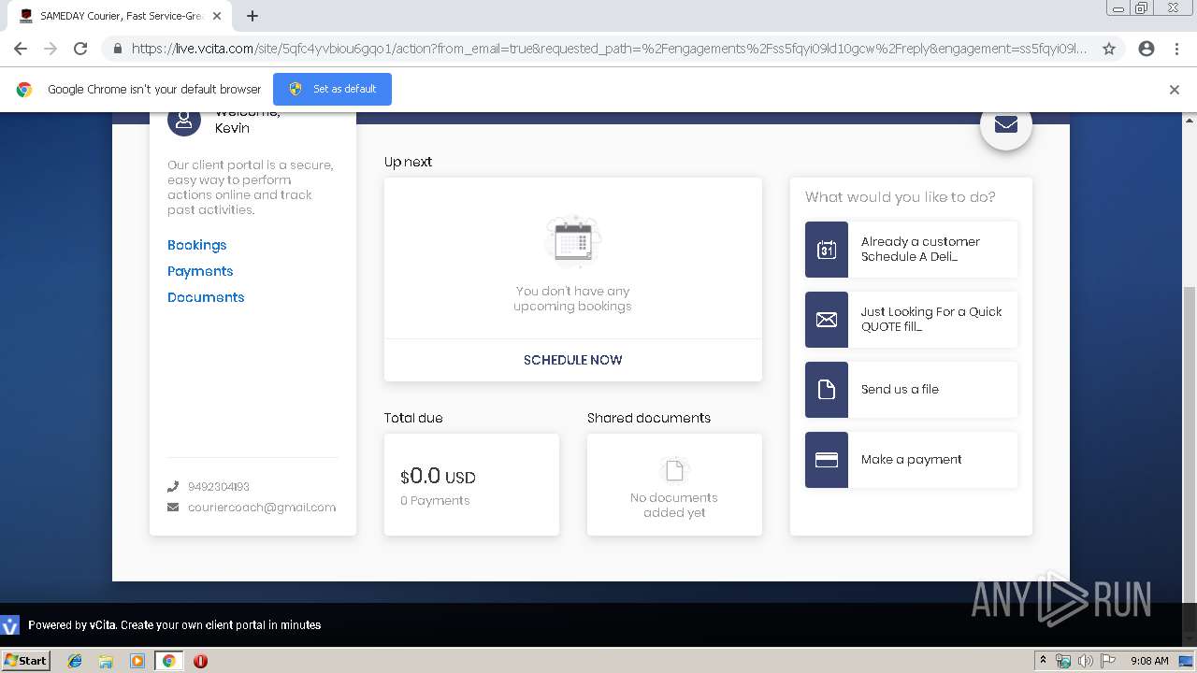Close the SAMEDAY Courier browser tab

coord(217,16)
